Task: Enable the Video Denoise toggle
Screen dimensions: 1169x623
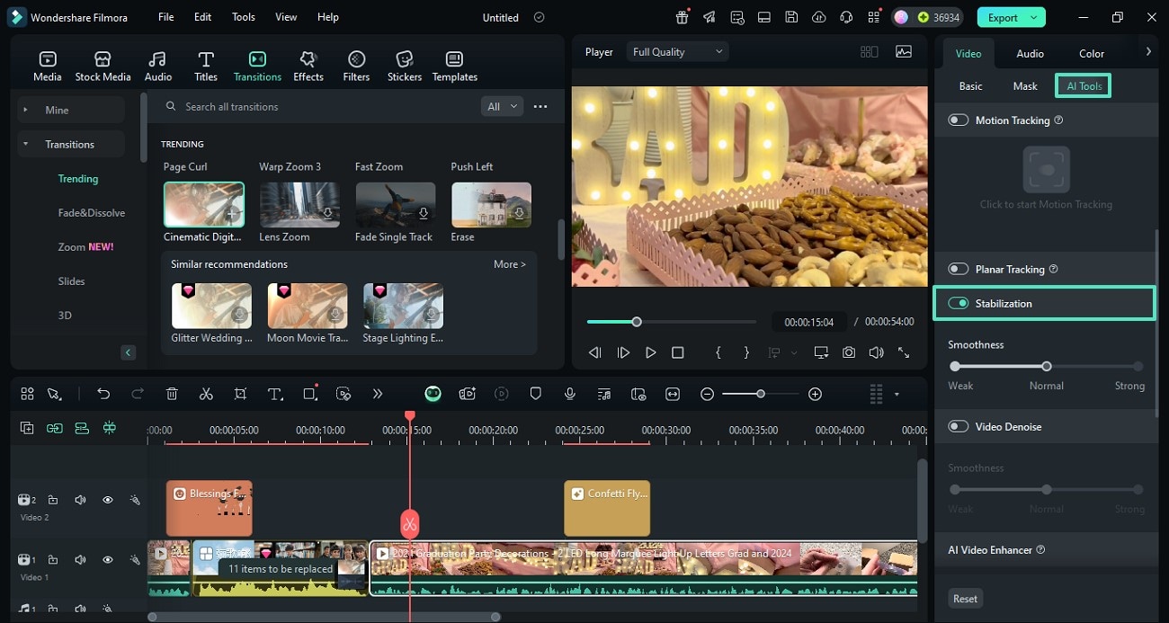Action: (x=959, y=426)
